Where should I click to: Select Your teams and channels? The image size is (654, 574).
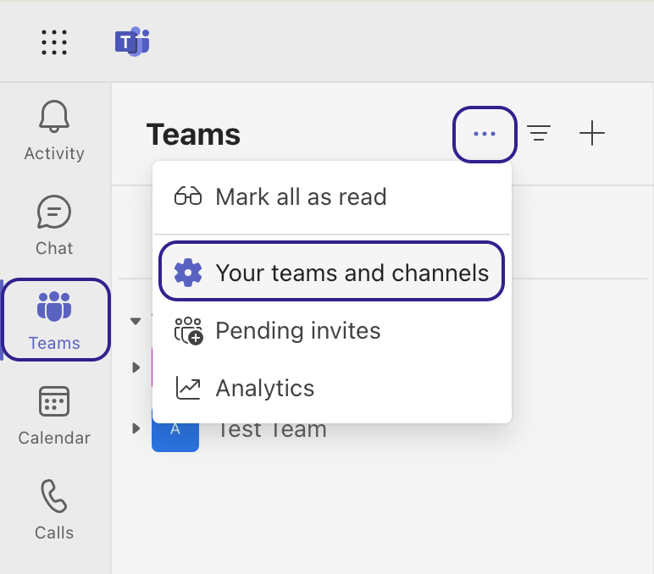[x=332, y=273]
